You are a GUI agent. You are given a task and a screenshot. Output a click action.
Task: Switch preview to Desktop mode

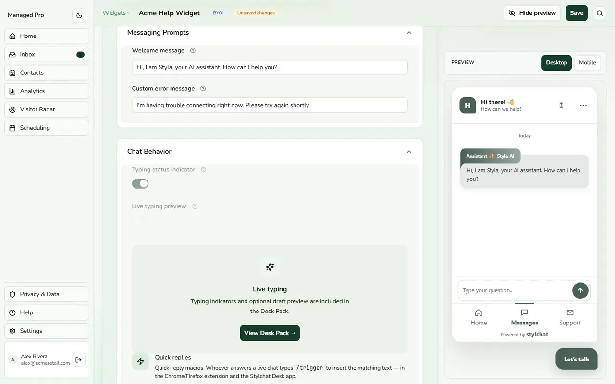pos(556,63)
